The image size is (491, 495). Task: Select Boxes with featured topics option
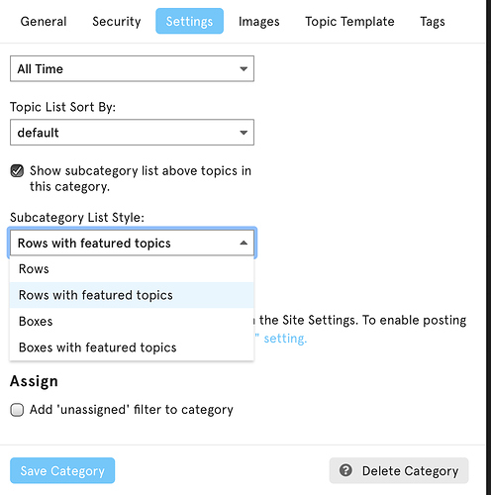click(132, 347)
